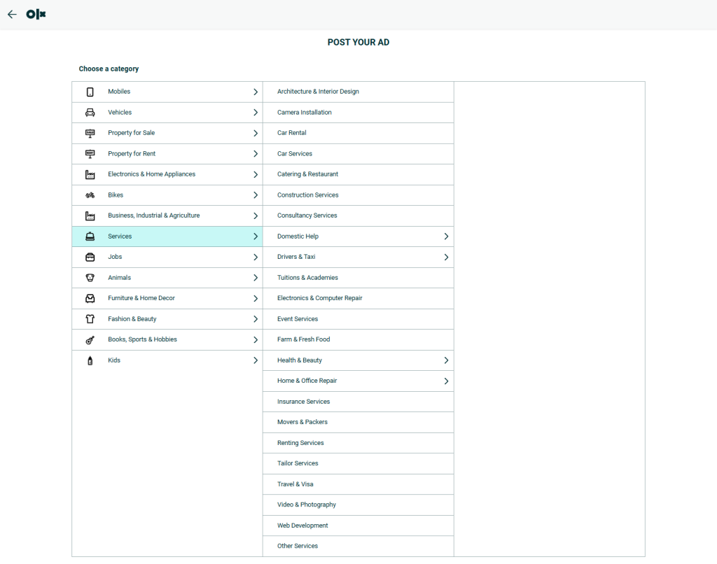Expand the Drivers & Taxi subcategory

446,257
